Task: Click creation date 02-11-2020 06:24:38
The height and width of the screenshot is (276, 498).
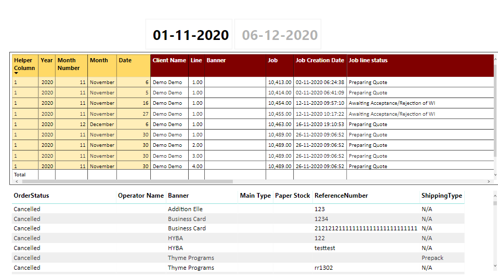Action: tap(320, 82)
